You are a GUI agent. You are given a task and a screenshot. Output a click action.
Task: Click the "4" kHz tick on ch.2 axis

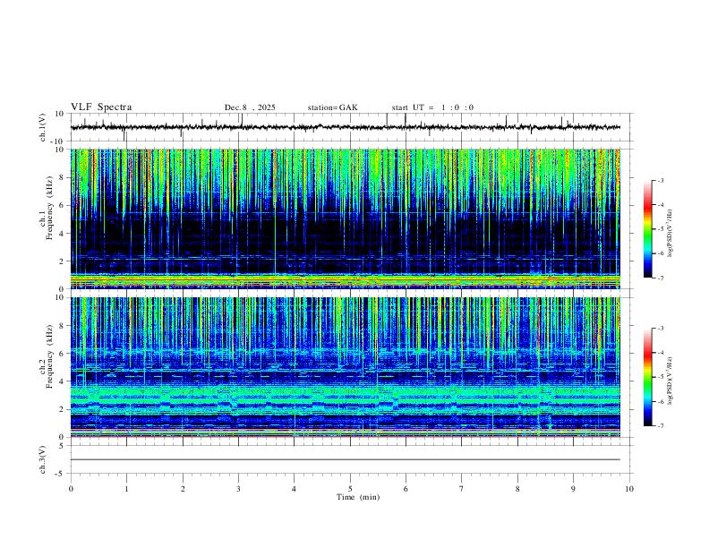click(63, 381)
